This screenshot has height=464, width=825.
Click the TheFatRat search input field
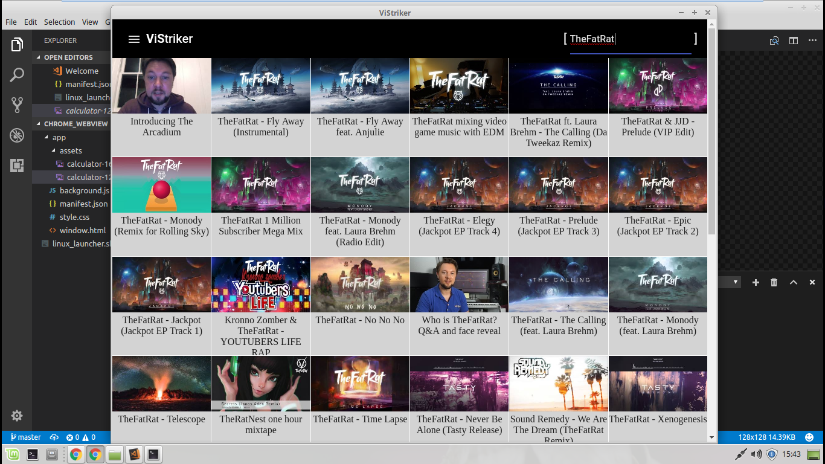tap(631, 39)
